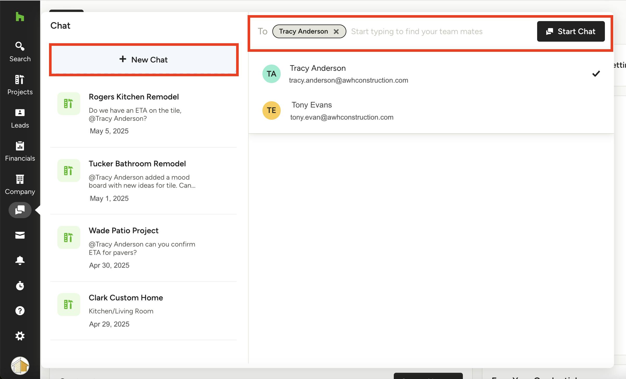This screenshot has height=379, width=626.
Task: Click the chat bubbles sidebar icon
Action: [x=20, y=210]
